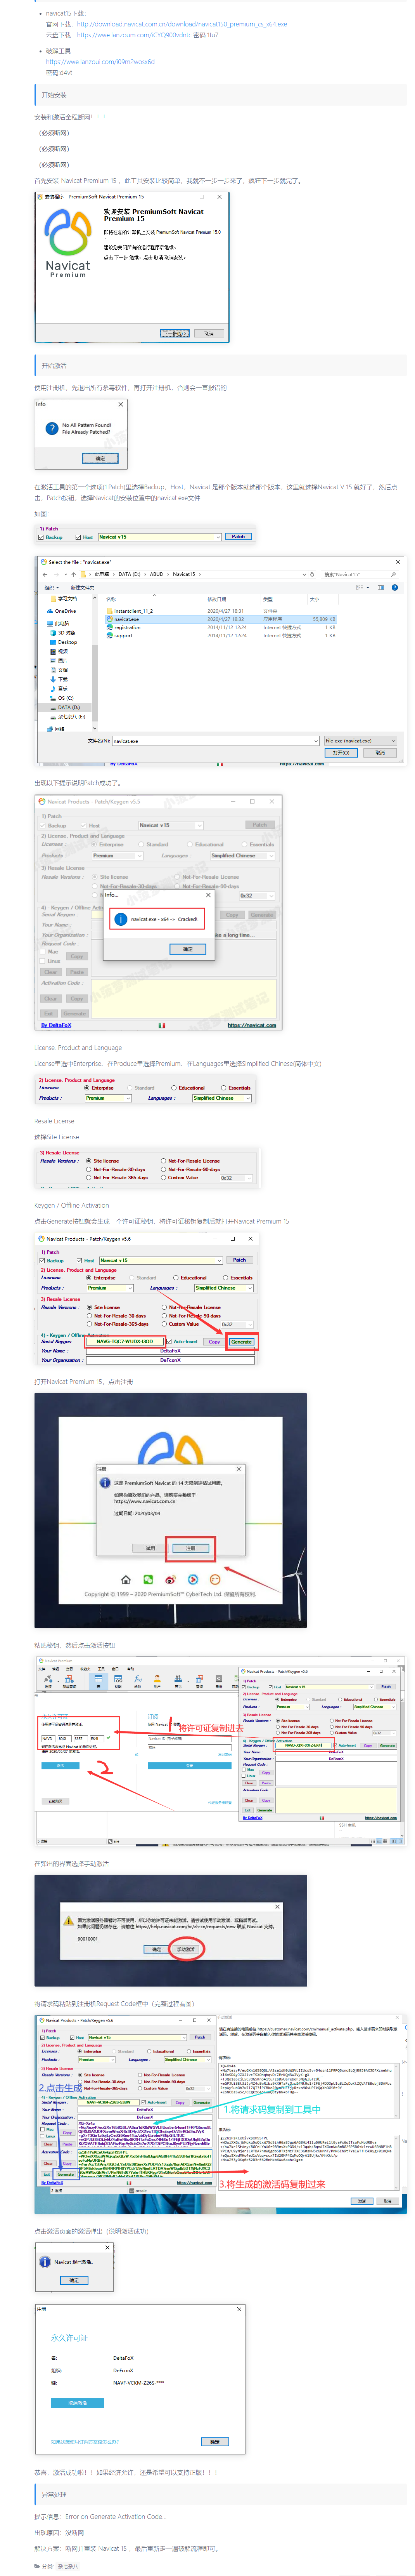Click 确定 in the activation failure dialog

pos(156,1949)
